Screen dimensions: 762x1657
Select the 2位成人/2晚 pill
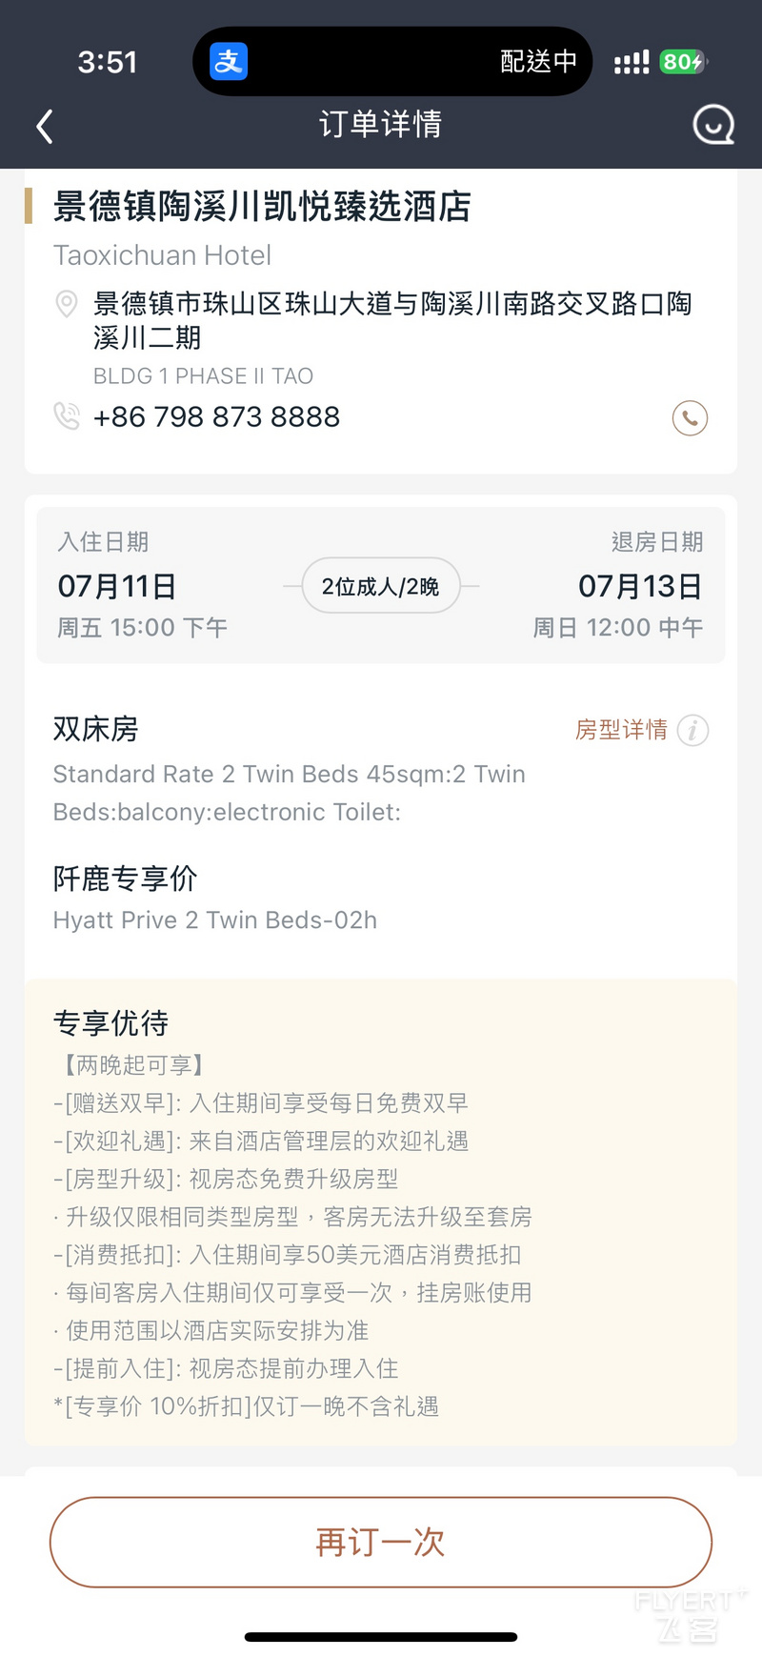coord(381,586)
